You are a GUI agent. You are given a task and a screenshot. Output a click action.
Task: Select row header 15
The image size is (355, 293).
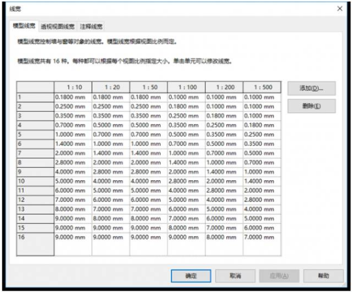click(35, 228)
